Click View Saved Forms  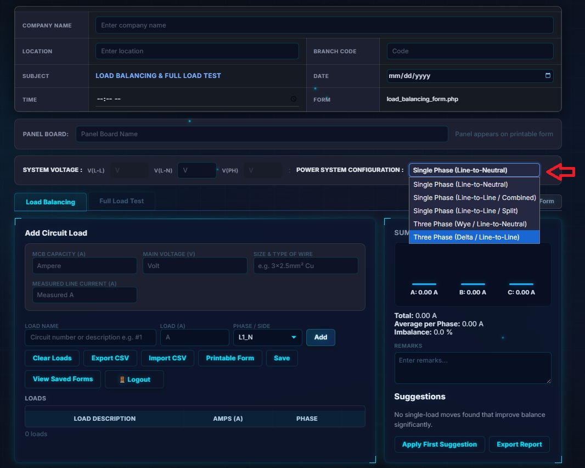coord(63,379)
